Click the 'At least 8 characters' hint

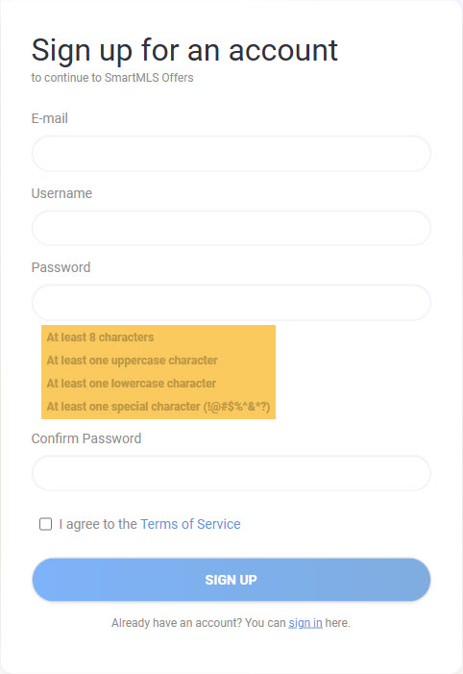point(100,337)
